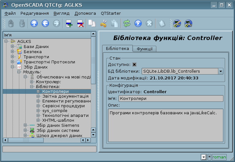Click the calculator icon of Обчислювач на мові

(32, 77)
